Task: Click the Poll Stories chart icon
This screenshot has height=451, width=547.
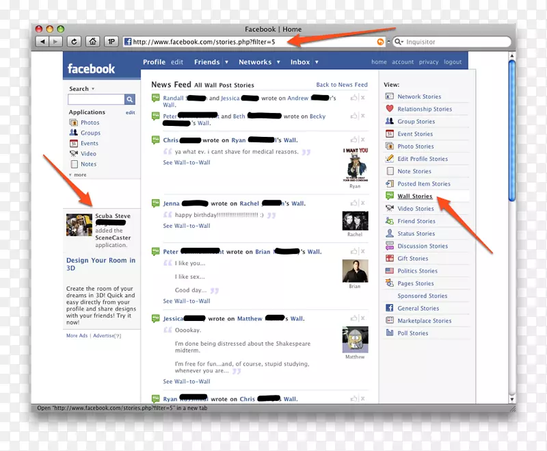Action: [x=390, y=333]
